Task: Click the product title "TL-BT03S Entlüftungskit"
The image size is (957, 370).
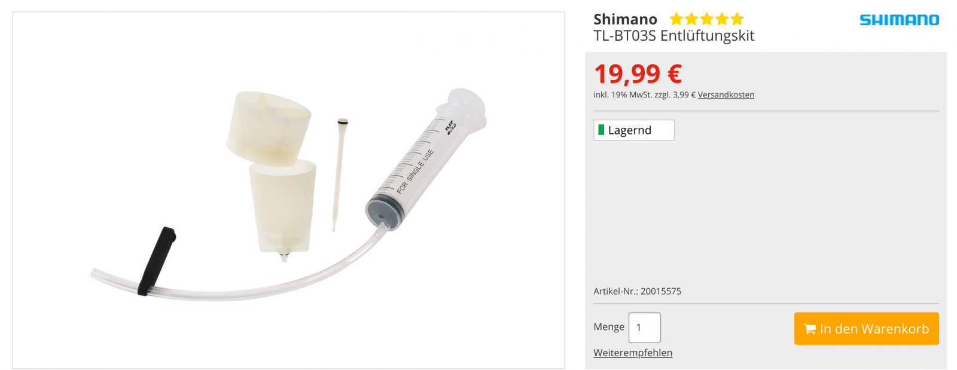Action: pos(673,36)
